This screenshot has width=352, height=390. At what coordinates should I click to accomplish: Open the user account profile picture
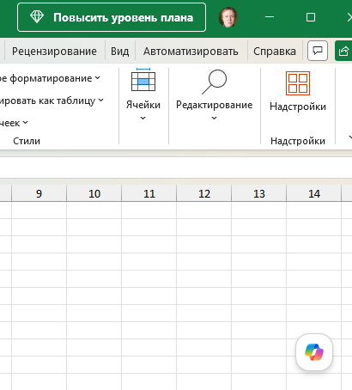pos(228,17)
